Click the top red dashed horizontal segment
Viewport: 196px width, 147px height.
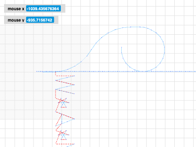[65, 76]
